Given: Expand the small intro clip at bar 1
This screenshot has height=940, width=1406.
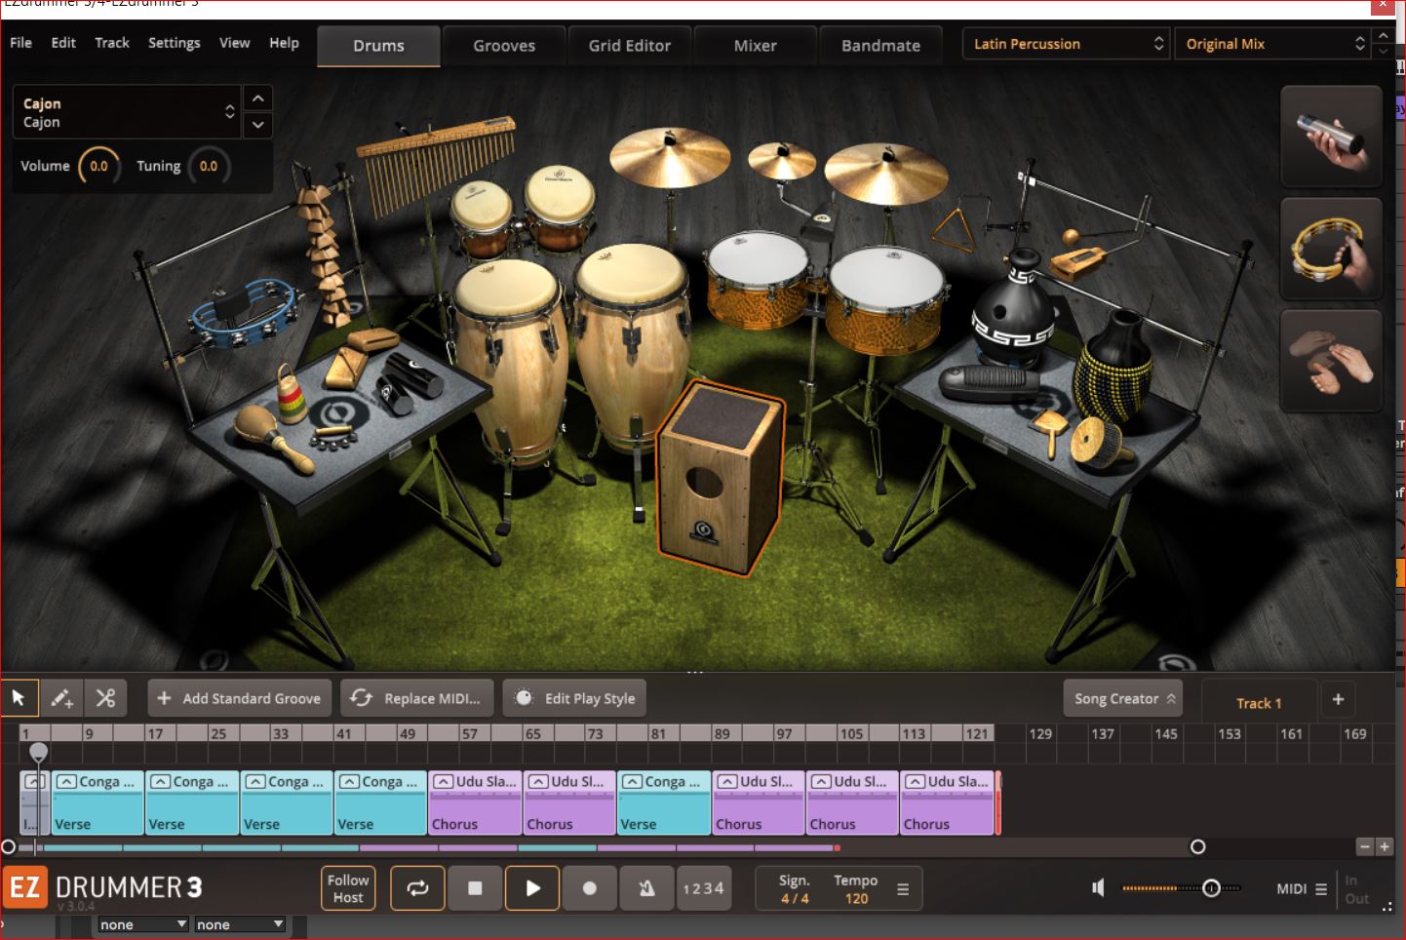Looking at the screenshot, I should coord(34,782).
